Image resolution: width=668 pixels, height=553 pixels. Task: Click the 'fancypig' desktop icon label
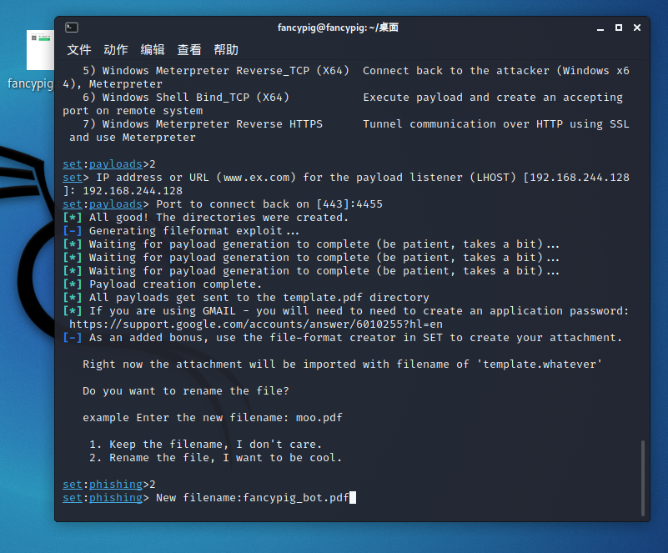(x=31, y=83)
